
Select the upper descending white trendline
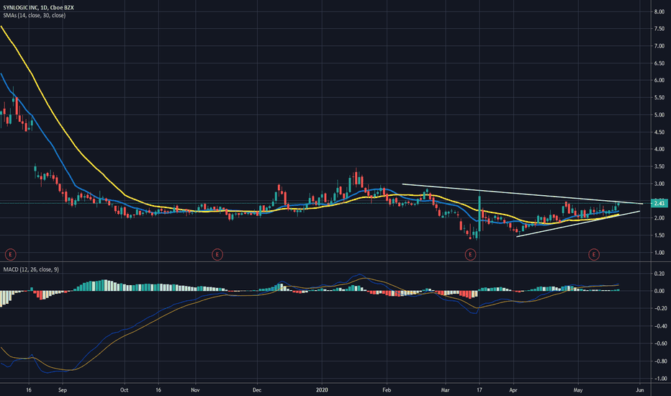[x=522, y=194]
